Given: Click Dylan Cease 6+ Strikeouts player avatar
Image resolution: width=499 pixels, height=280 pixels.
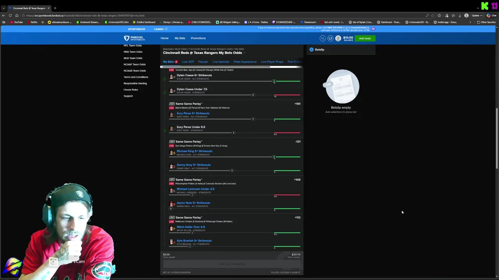Looking at the screenshot, I should [x=172, y=77].
